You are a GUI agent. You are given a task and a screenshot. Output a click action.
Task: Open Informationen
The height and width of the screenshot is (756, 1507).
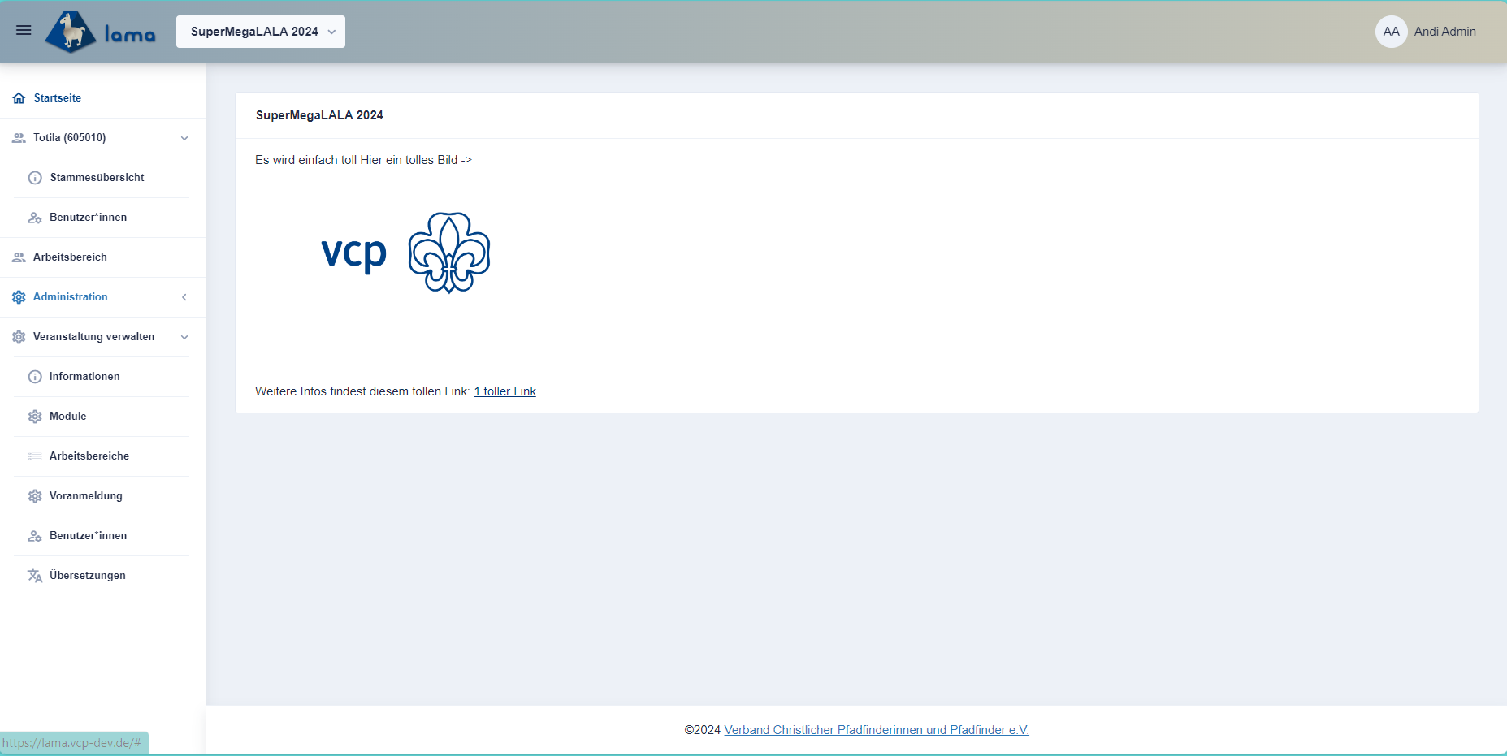84,377
